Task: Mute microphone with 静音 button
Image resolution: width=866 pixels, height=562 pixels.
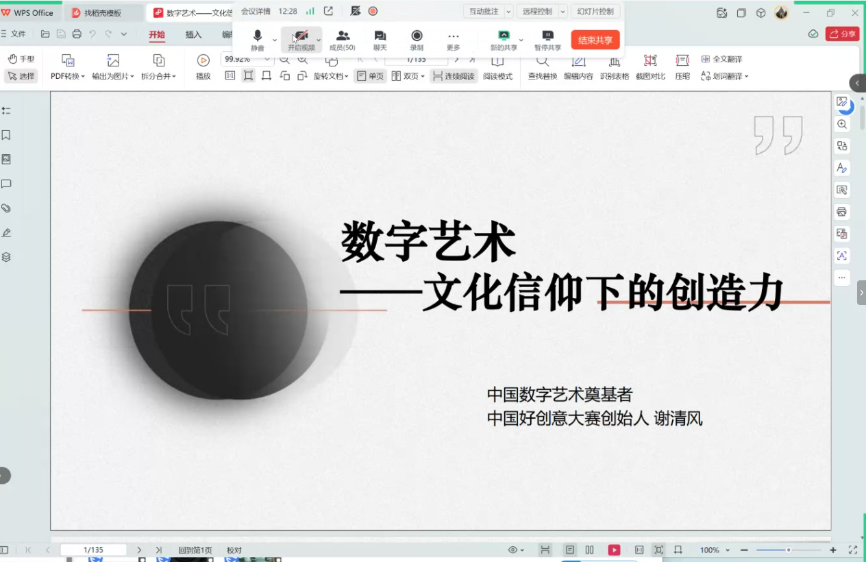Action: pos(257,40)
